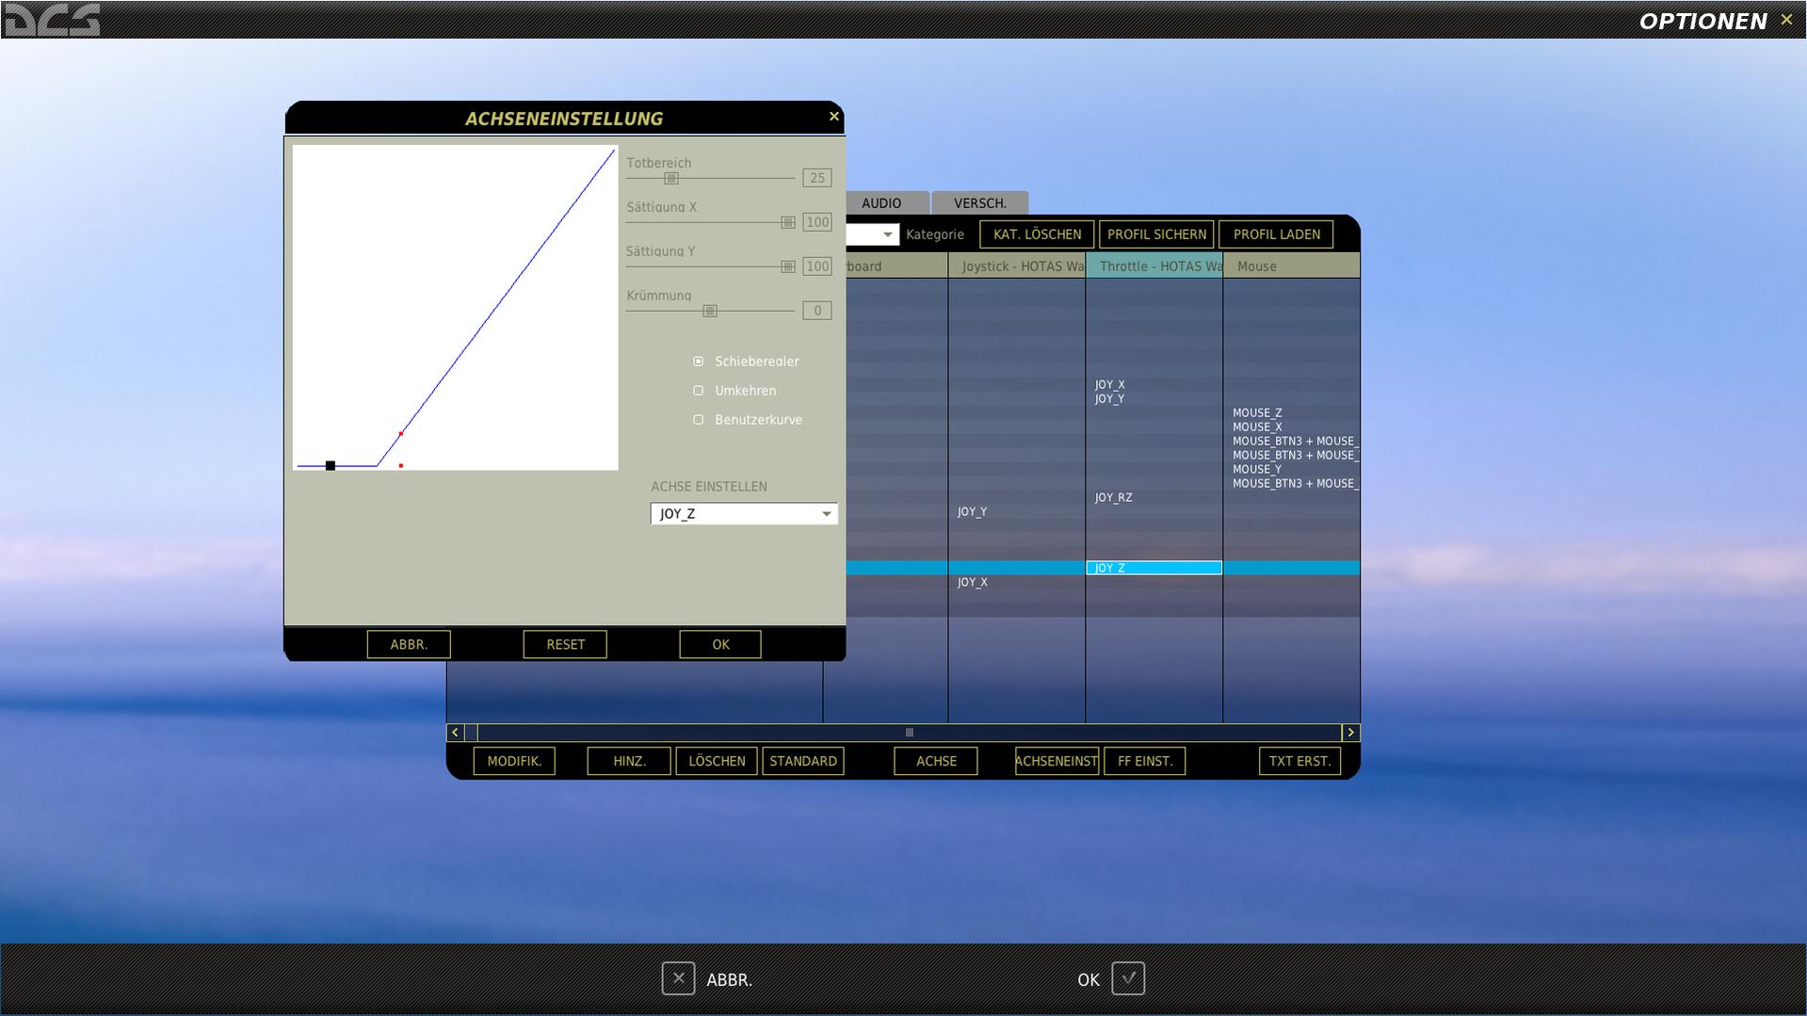This screenshot has width=1807, height=1016.
Task: Click the PROFIL LADEN button
Action: (1276, 234)
